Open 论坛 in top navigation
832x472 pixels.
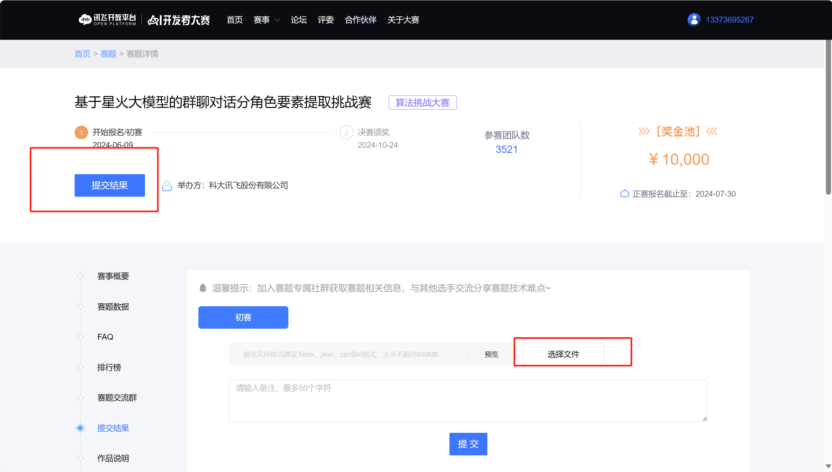pos(299,20)
